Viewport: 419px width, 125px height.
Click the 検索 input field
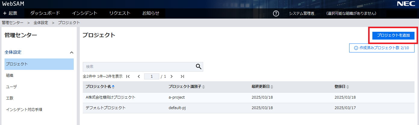coord(138,67)
